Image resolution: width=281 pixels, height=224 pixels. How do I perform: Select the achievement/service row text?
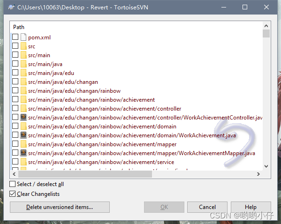click(x=101, y=162)
